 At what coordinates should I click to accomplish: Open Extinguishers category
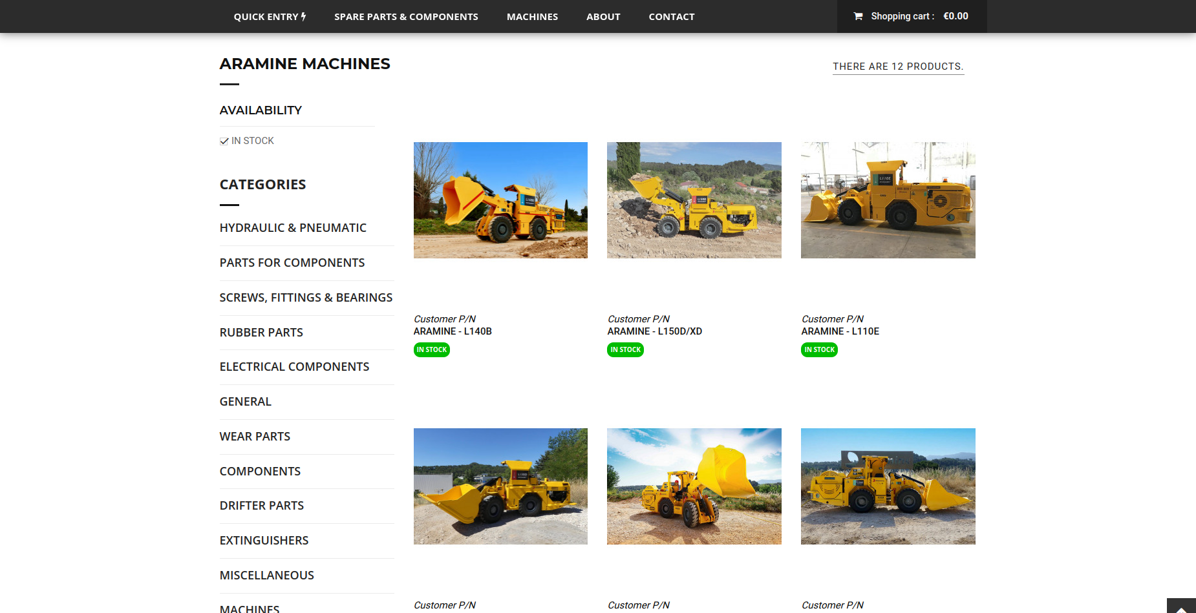pos(264,541)
